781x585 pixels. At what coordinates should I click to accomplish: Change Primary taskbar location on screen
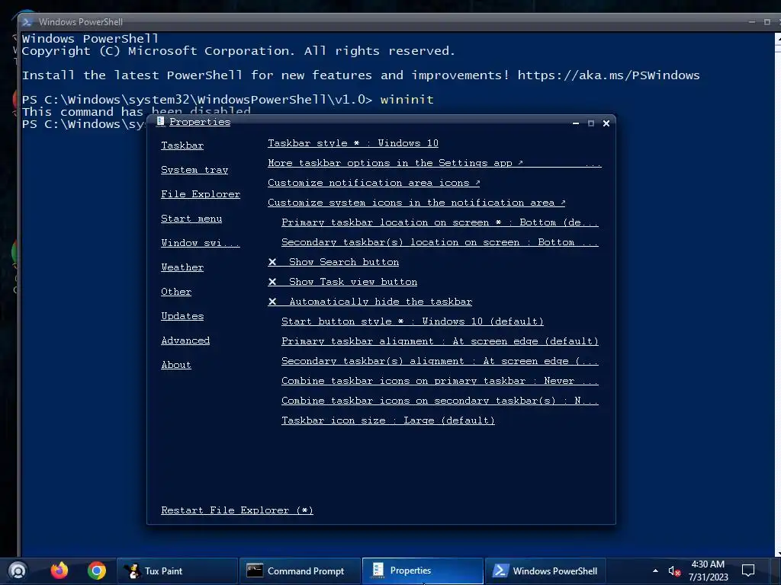[440, 223]
